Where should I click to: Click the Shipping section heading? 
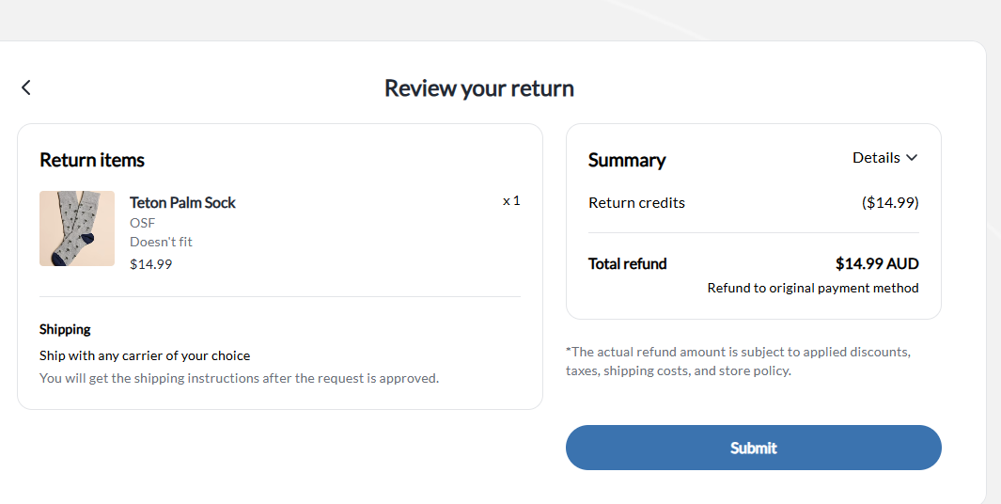(x=65, y=329)
